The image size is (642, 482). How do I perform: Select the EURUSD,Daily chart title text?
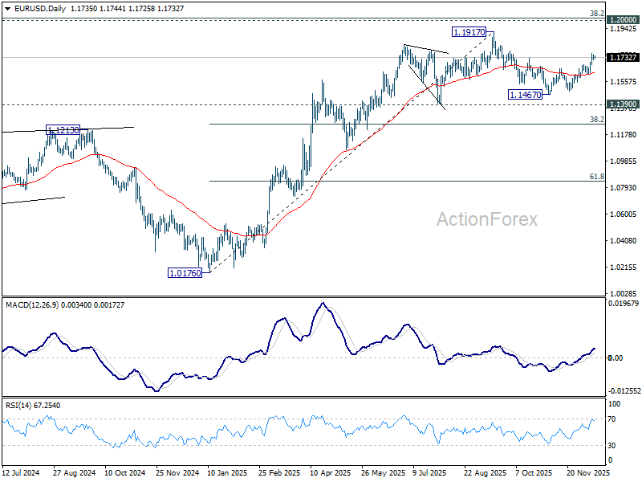click(x=40, y=9)
